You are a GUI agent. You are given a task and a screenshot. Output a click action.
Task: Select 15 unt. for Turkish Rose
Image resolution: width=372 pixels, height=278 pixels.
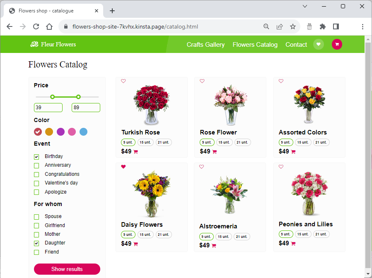point(145,142)
